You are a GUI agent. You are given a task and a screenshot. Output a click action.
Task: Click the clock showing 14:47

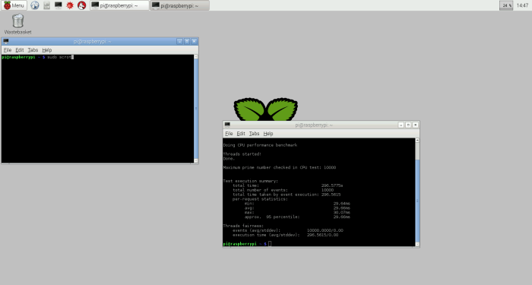click(x=522, y=5)
